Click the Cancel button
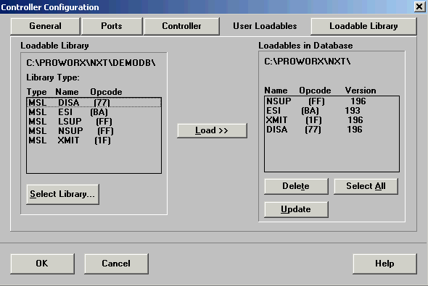Viewport: 428px width, 286px height. tap(116, 264)
